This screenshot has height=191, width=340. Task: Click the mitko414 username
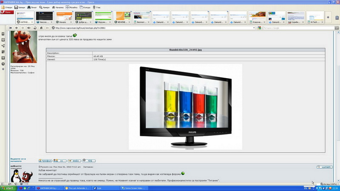16,166
